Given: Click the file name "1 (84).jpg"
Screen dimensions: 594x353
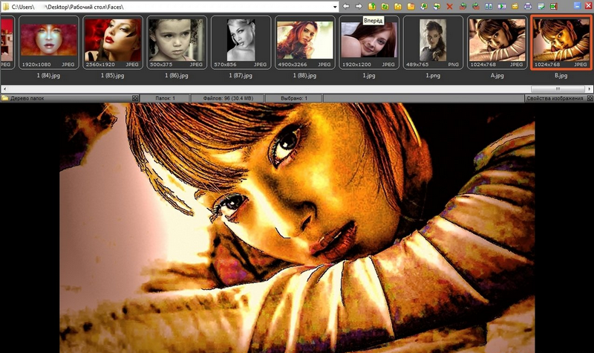Looking at the screenshot, I should point(48,76).
